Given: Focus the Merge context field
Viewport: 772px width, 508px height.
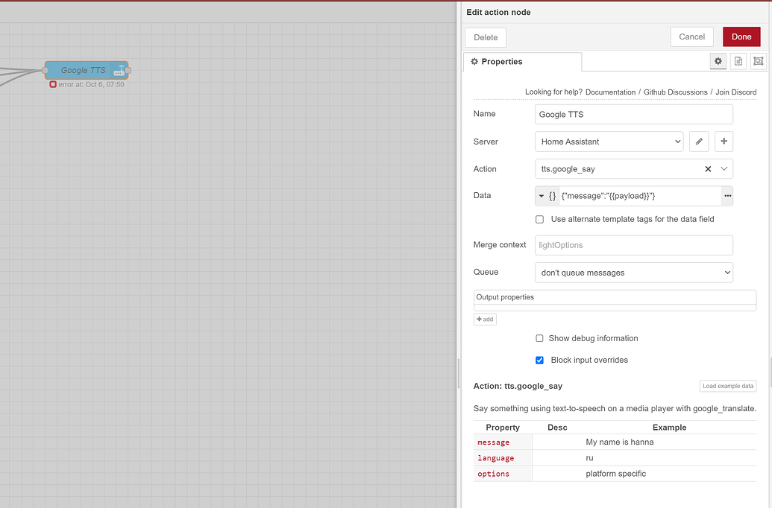Looking at the screenshot, I should pyautogui.click(x=634, y=245).
